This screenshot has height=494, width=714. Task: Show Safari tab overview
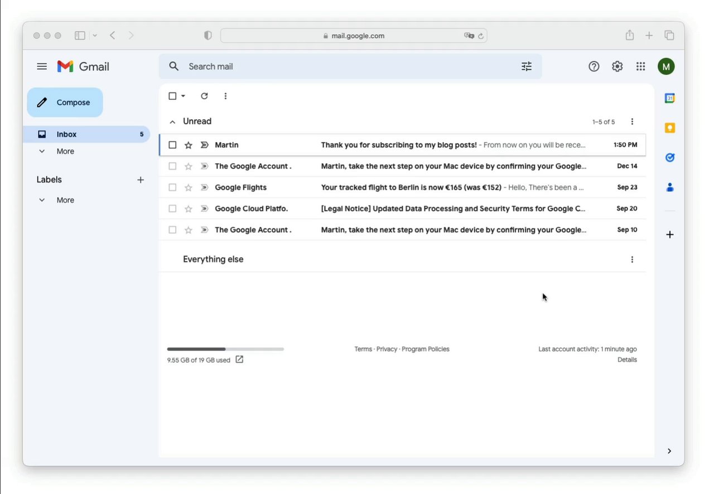tap(669, 36)
